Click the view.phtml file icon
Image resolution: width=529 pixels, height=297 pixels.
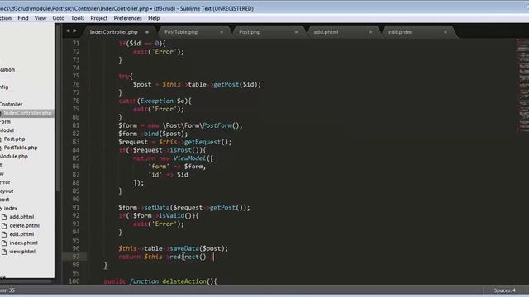coord(4,252)
